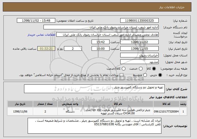Click the اطلاعات کالاهای مورد نیاز heading
The height and width of the screenshot is (139, 197).
(x=168, y=97)
